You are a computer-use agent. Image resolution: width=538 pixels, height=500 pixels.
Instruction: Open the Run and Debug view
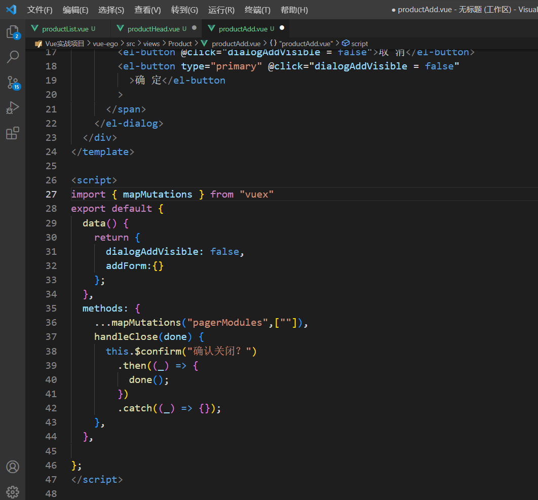coord(13,108)
